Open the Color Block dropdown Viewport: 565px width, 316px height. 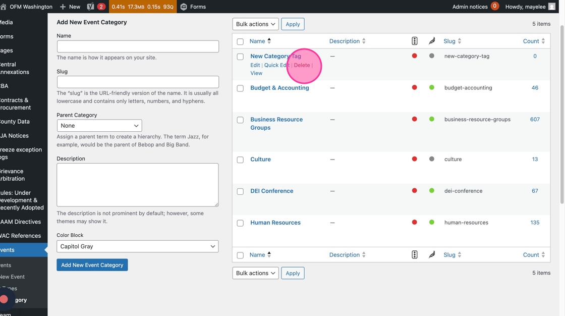coord(137,246)
